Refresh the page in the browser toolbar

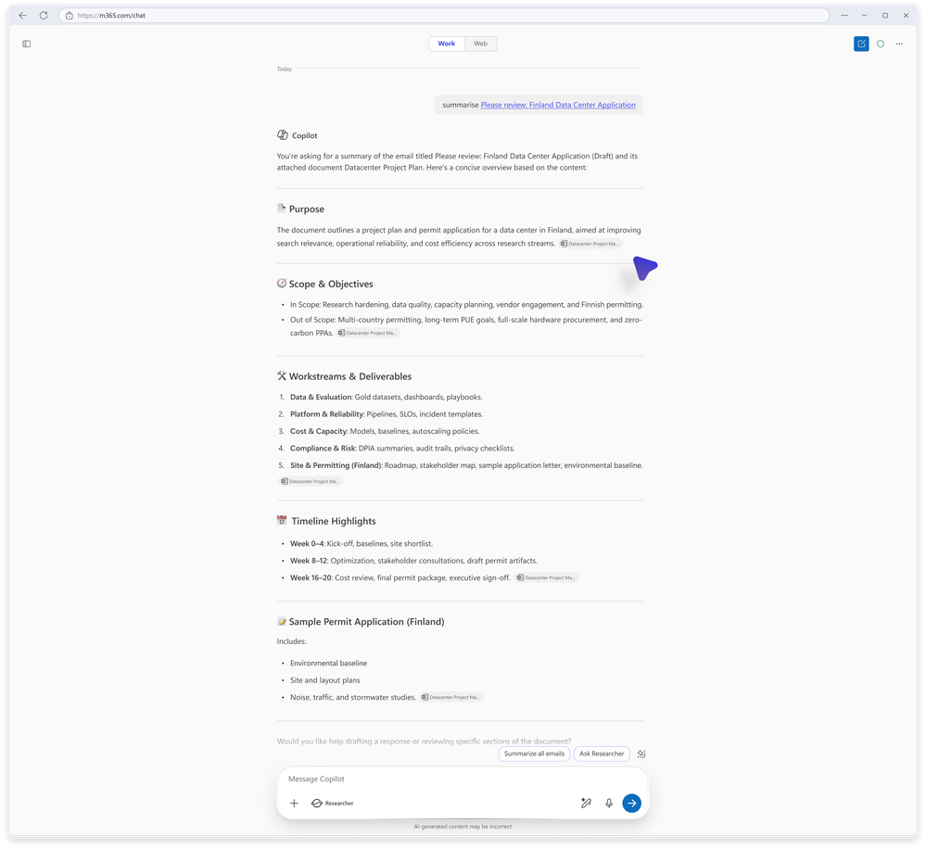coord(44,15)
